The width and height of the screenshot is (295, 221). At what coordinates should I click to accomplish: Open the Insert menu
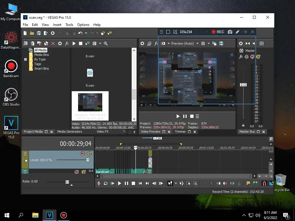click(x=57, y=25)
